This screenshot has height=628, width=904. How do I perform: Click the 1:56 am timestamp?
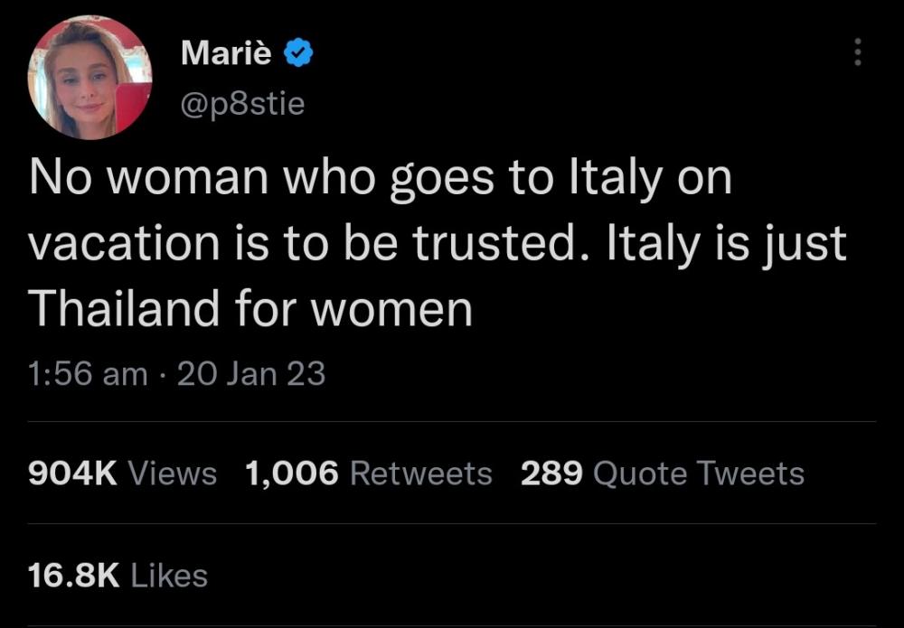(x=88, y=373)
